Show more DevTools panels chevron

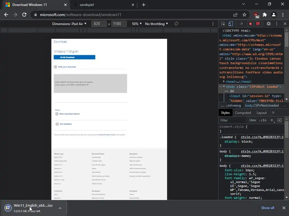point(242,24)
